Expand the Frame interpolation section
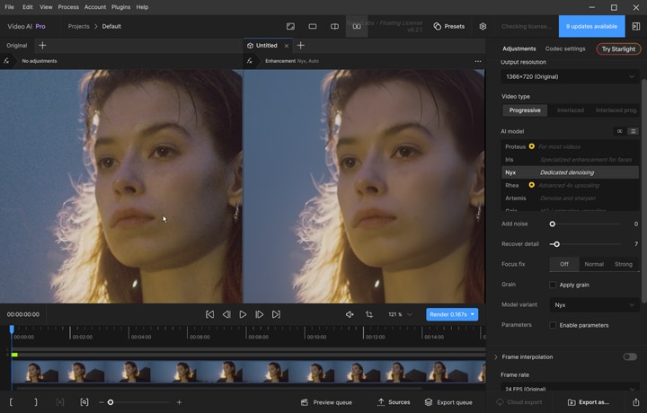 [496, 357]
